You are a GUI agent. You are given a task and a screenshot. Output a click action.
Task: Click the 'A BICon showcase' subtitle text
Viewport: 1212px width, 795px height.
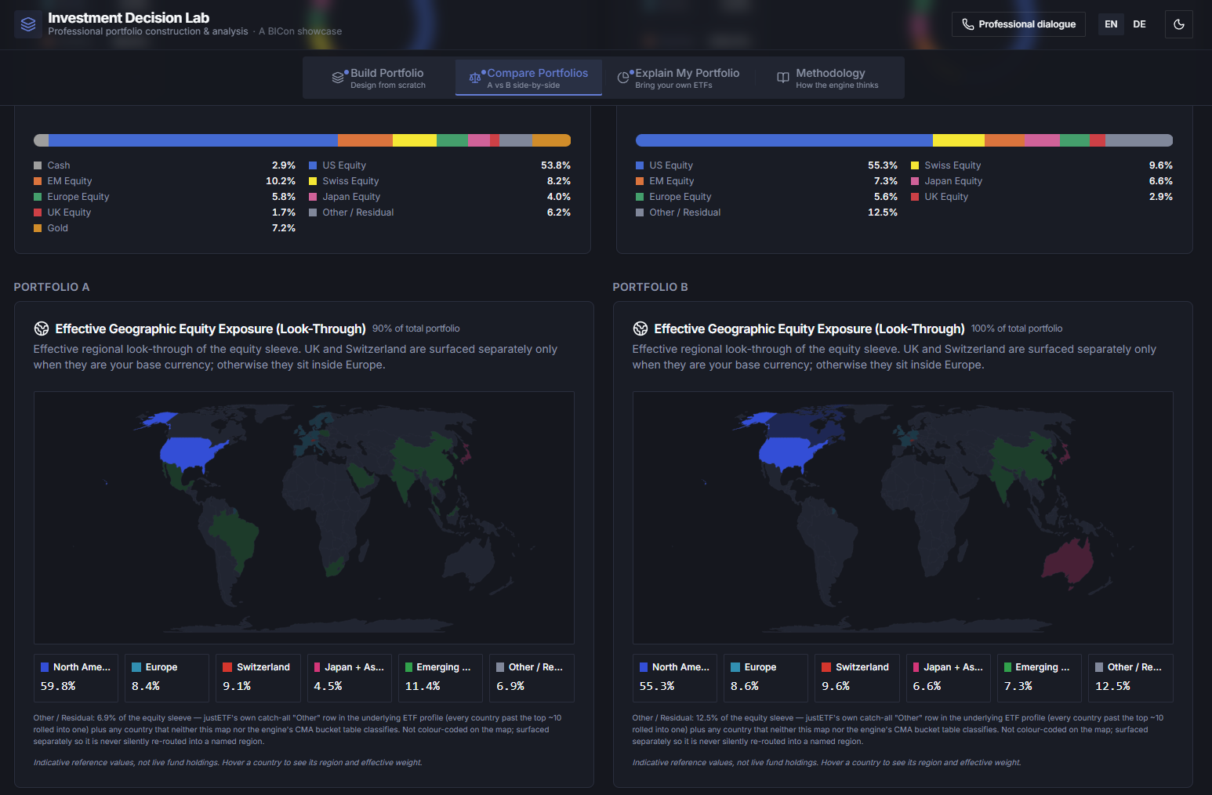pos(300,31)
